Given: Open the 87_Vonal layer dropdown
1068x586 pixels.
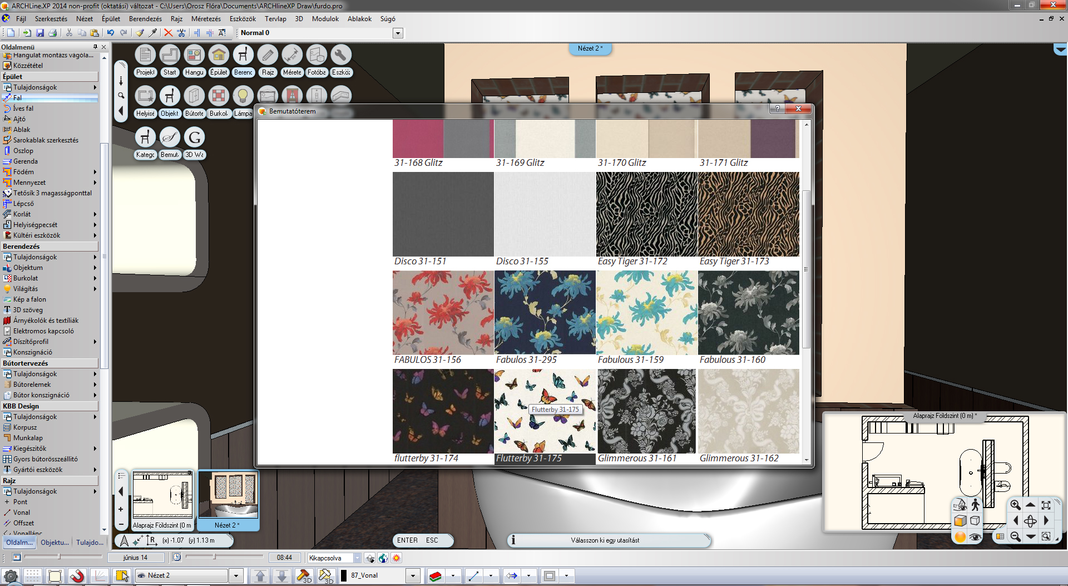Looking at the screenshot, I should point(413,576).
